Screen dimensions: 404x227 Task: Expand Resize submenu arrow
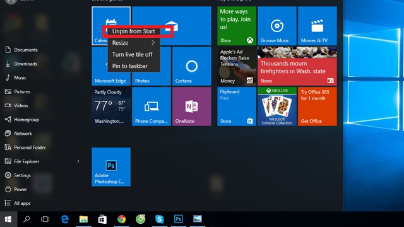pos(153,43)
